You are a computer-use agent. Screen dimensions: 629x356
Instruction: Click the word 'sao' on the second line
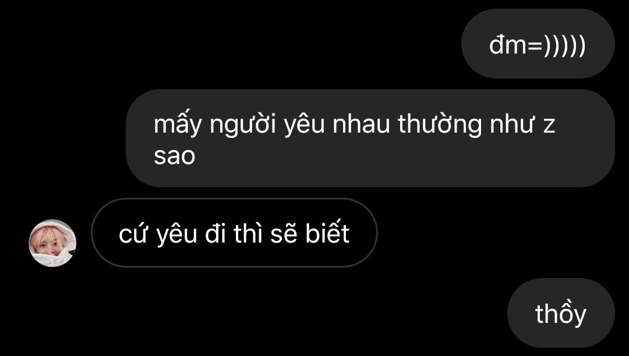(175, 156)
